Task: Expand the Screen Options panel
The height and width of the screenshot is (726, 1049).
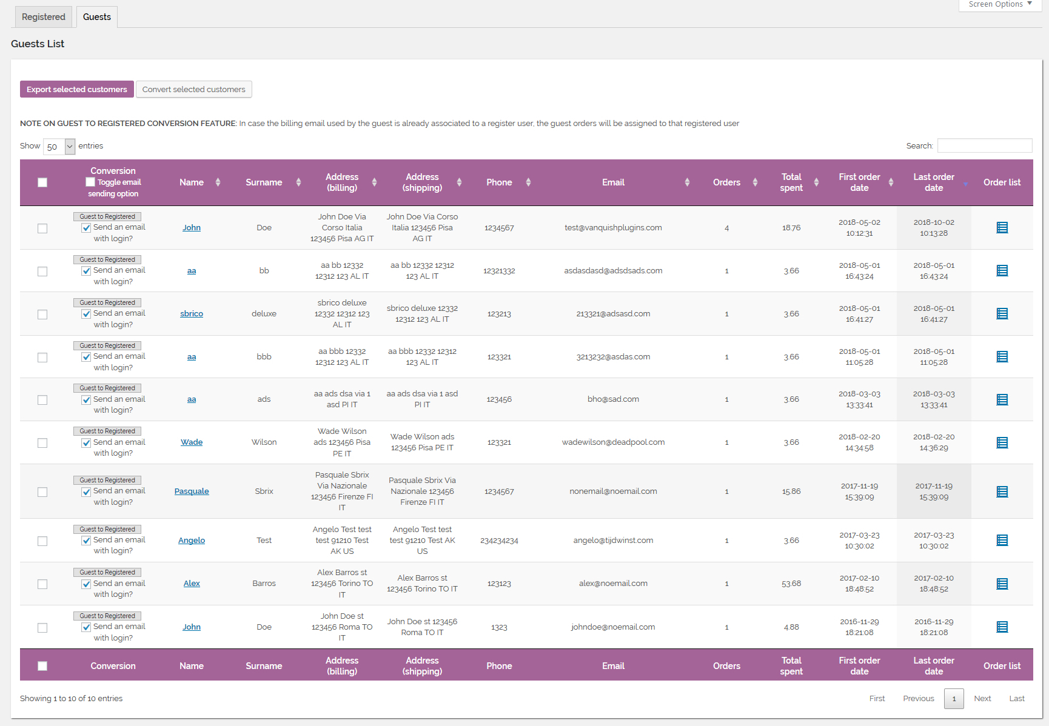Action: [999, 5]
